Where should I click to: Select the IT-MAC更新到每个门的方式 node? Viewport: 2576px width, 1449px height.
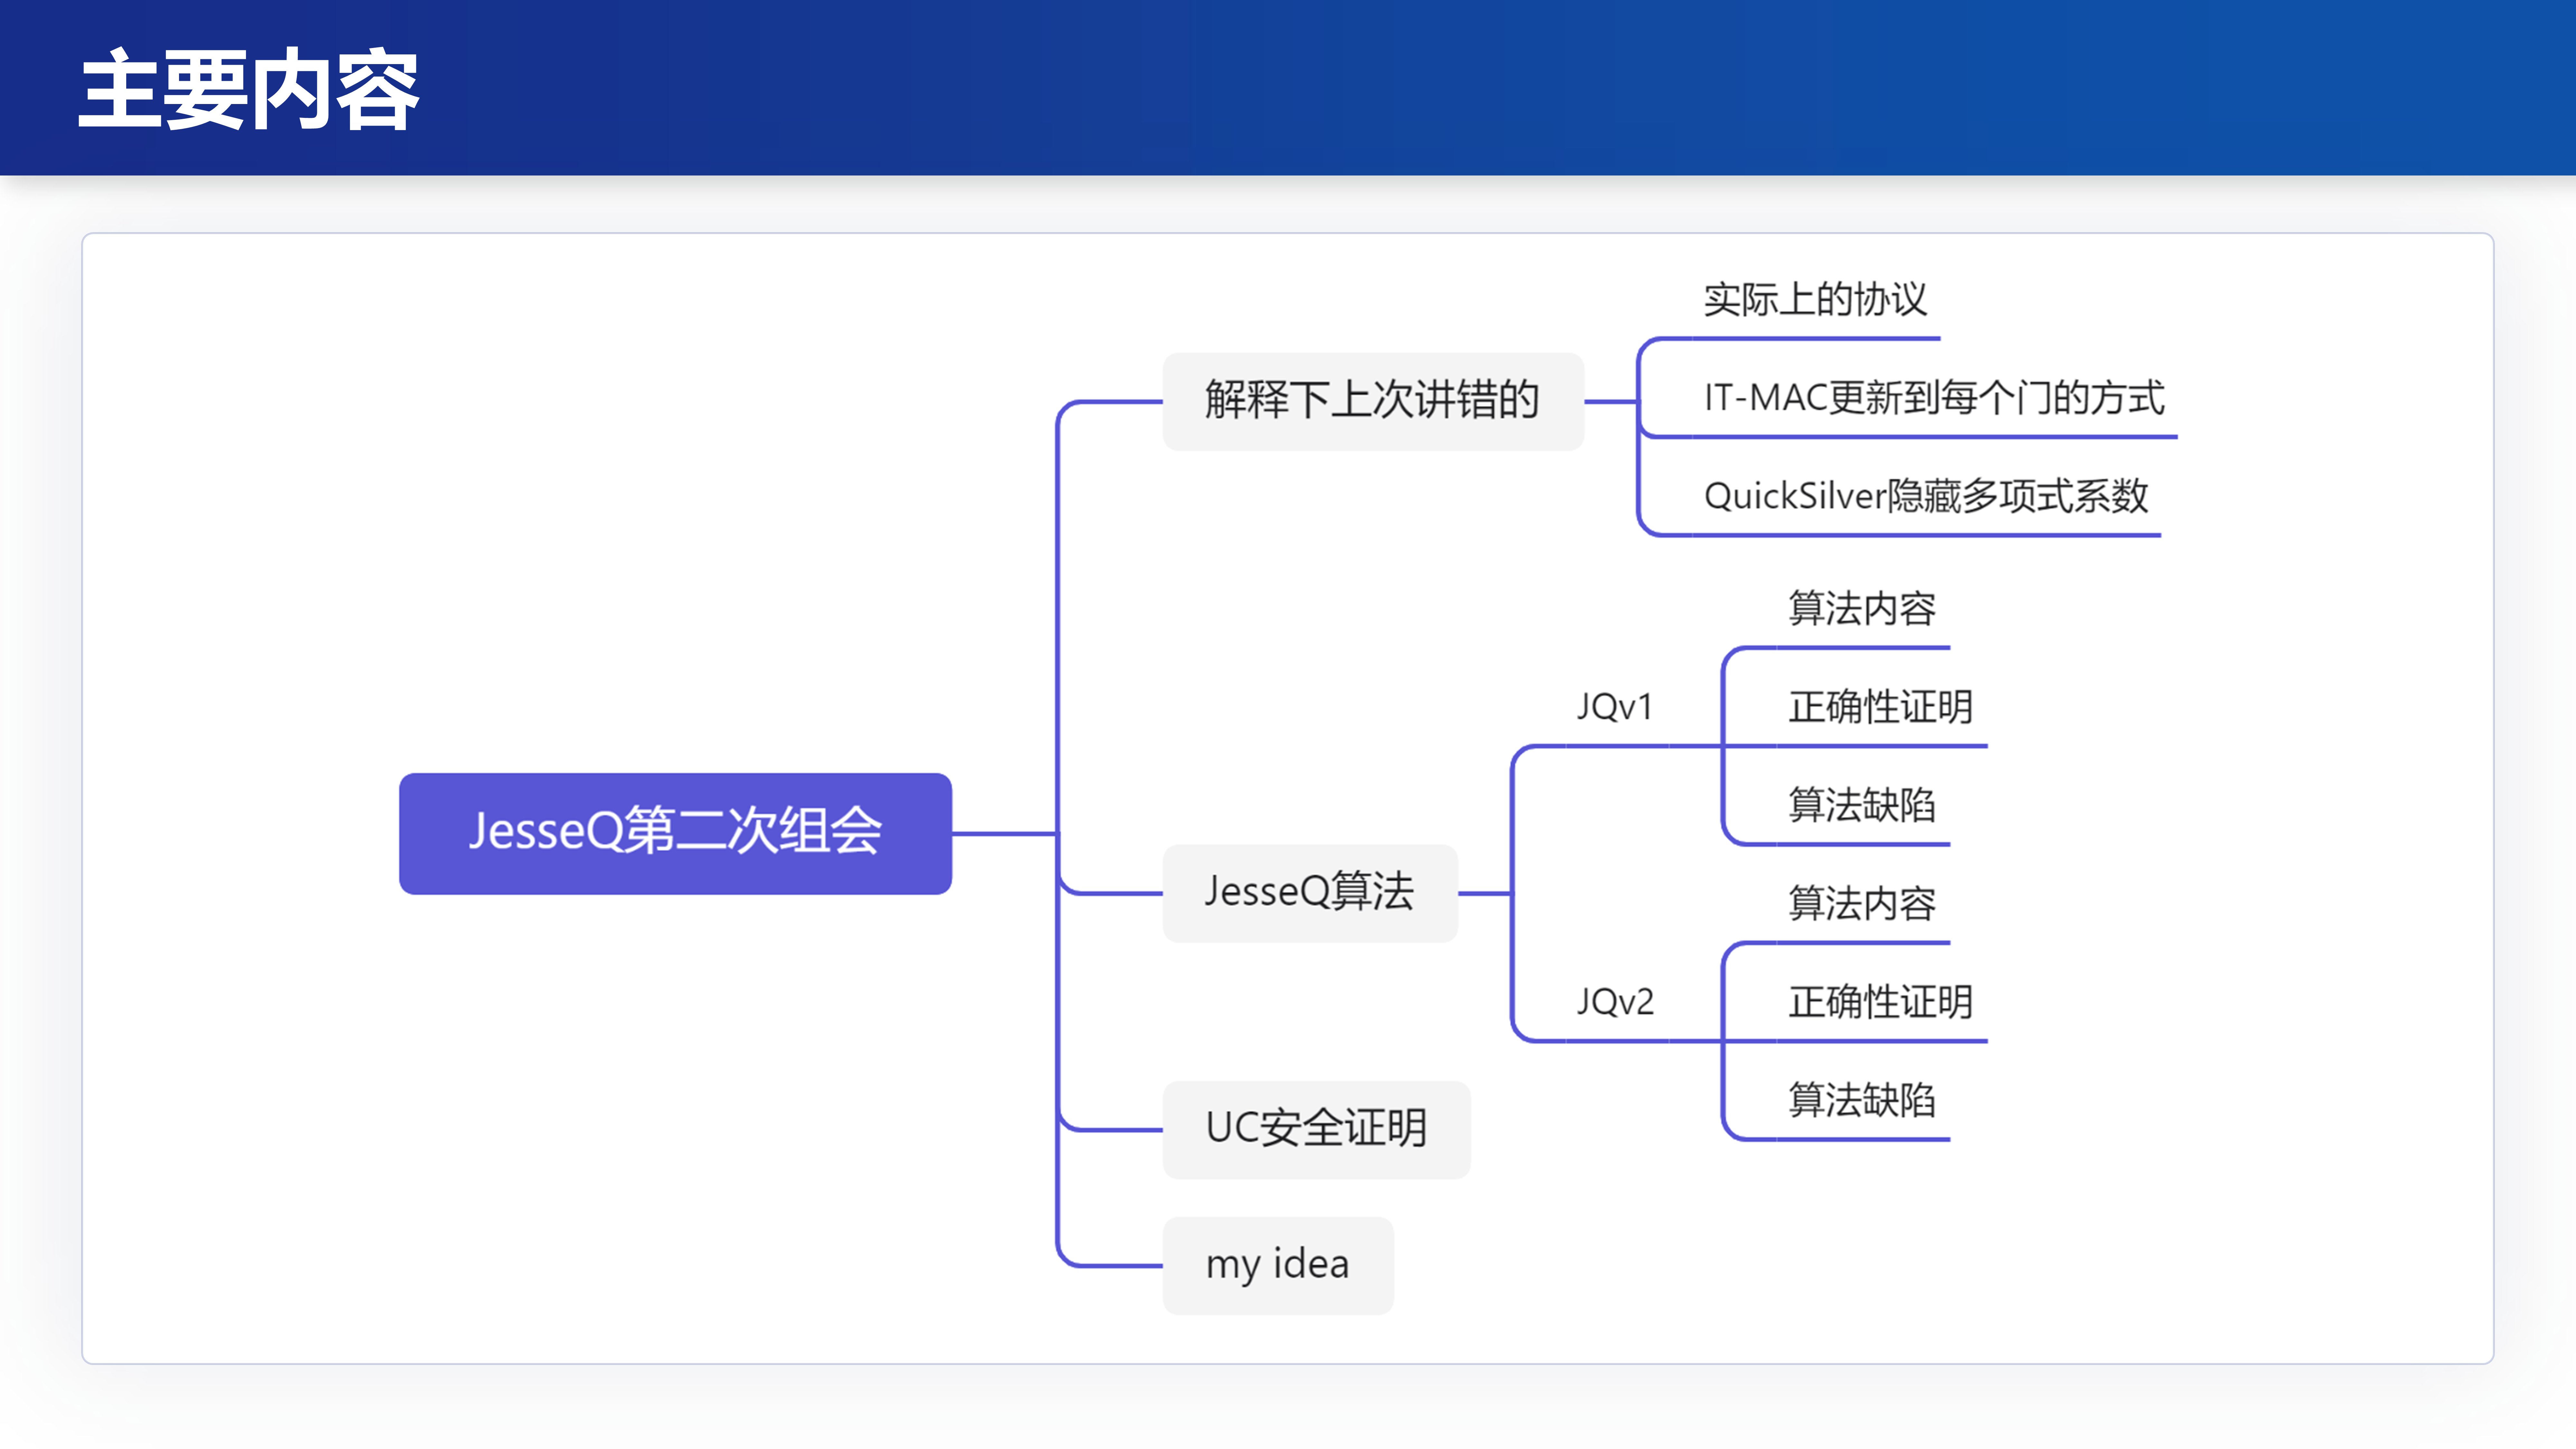point(1933,398)
